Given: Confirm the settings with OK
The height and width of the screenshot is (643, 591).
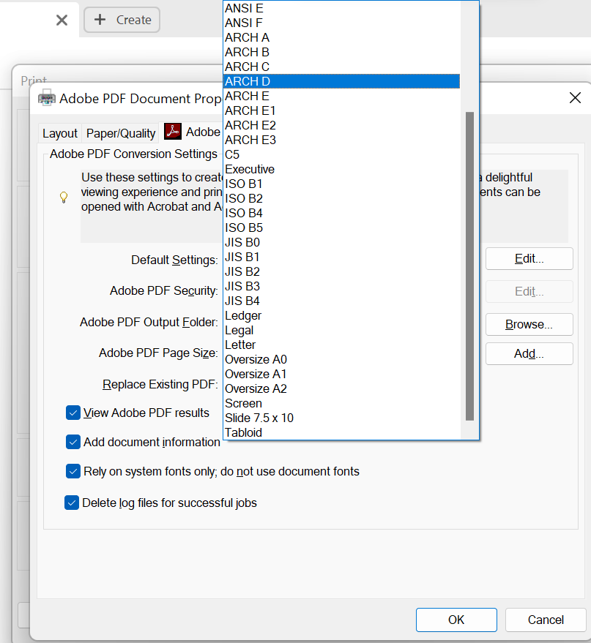Looking at the screenshot, I should [x=456, y=620].
